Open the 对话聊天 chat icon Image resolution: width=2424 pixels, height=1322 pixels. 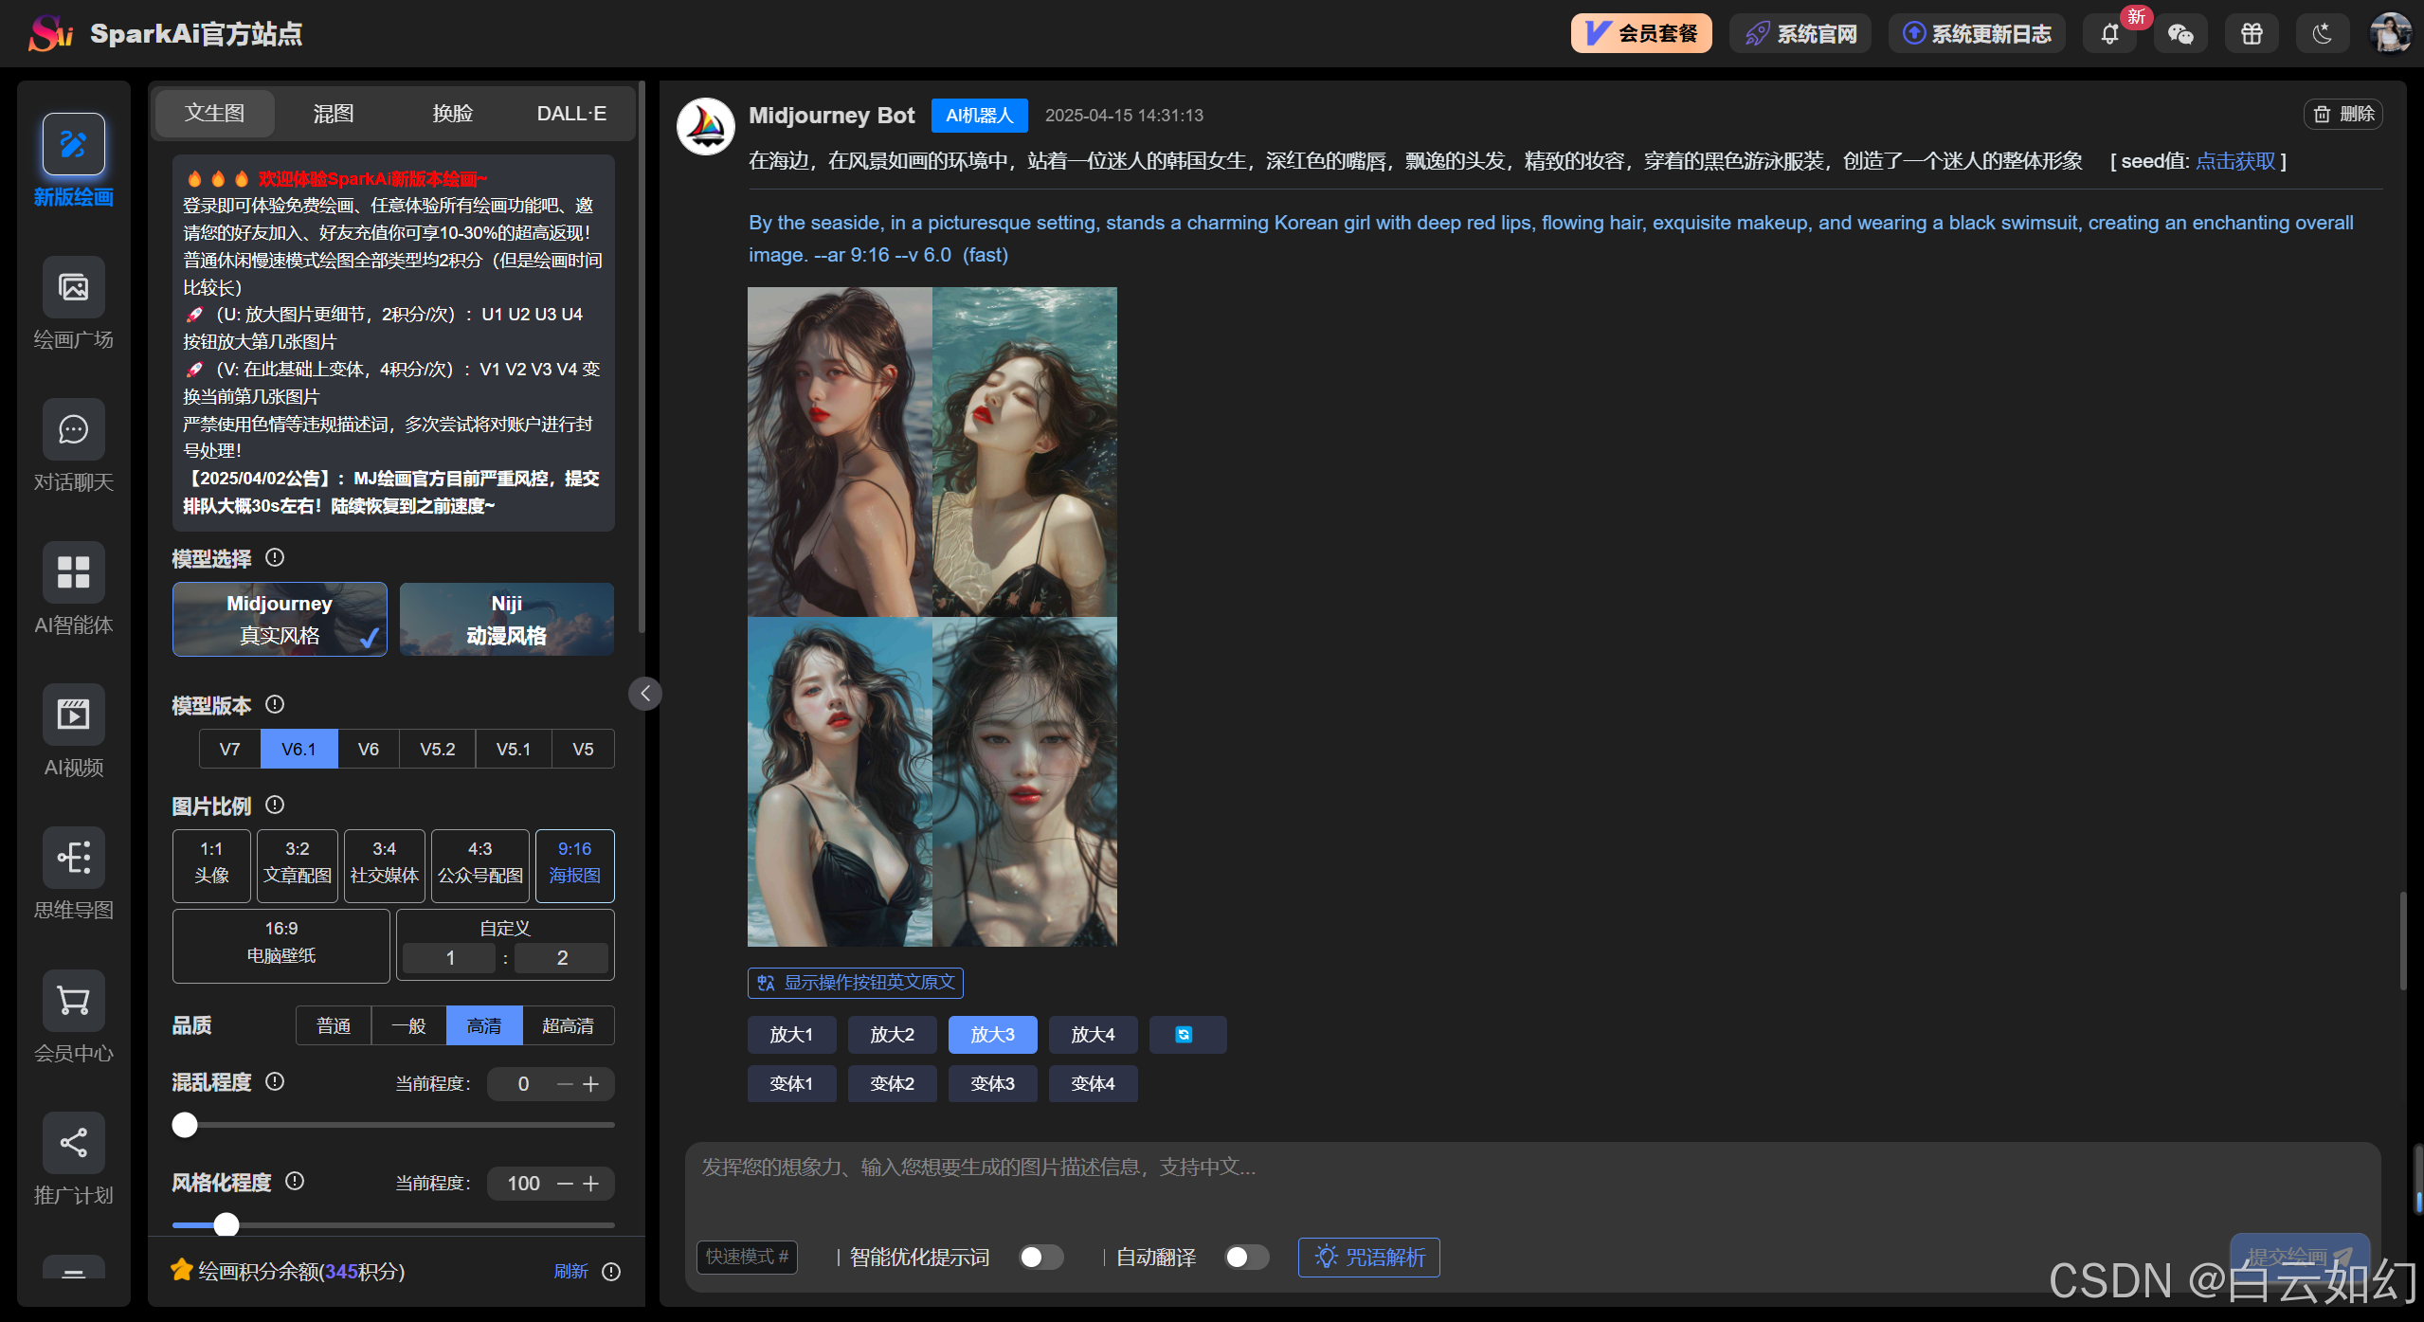pyautogui.click(x=73, y=430)
